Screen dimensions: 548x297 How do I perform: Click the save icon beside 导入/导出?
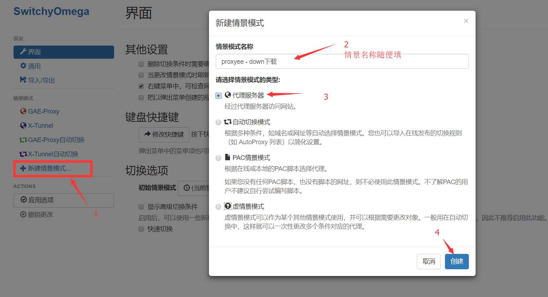coord(23,80)
